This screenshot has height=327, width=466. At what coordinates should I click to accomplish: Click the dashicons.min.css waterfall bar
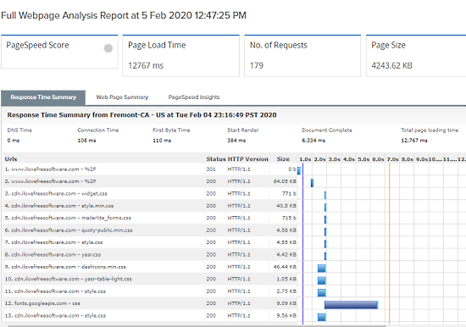click(x=322, y=269)
